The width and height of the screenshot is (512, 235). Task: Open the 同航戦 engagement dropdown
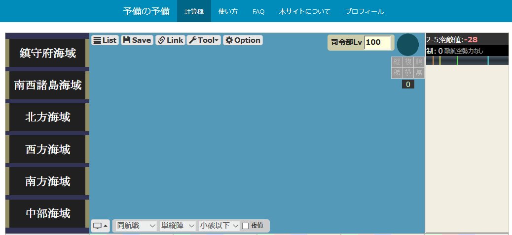coord(137,226)
